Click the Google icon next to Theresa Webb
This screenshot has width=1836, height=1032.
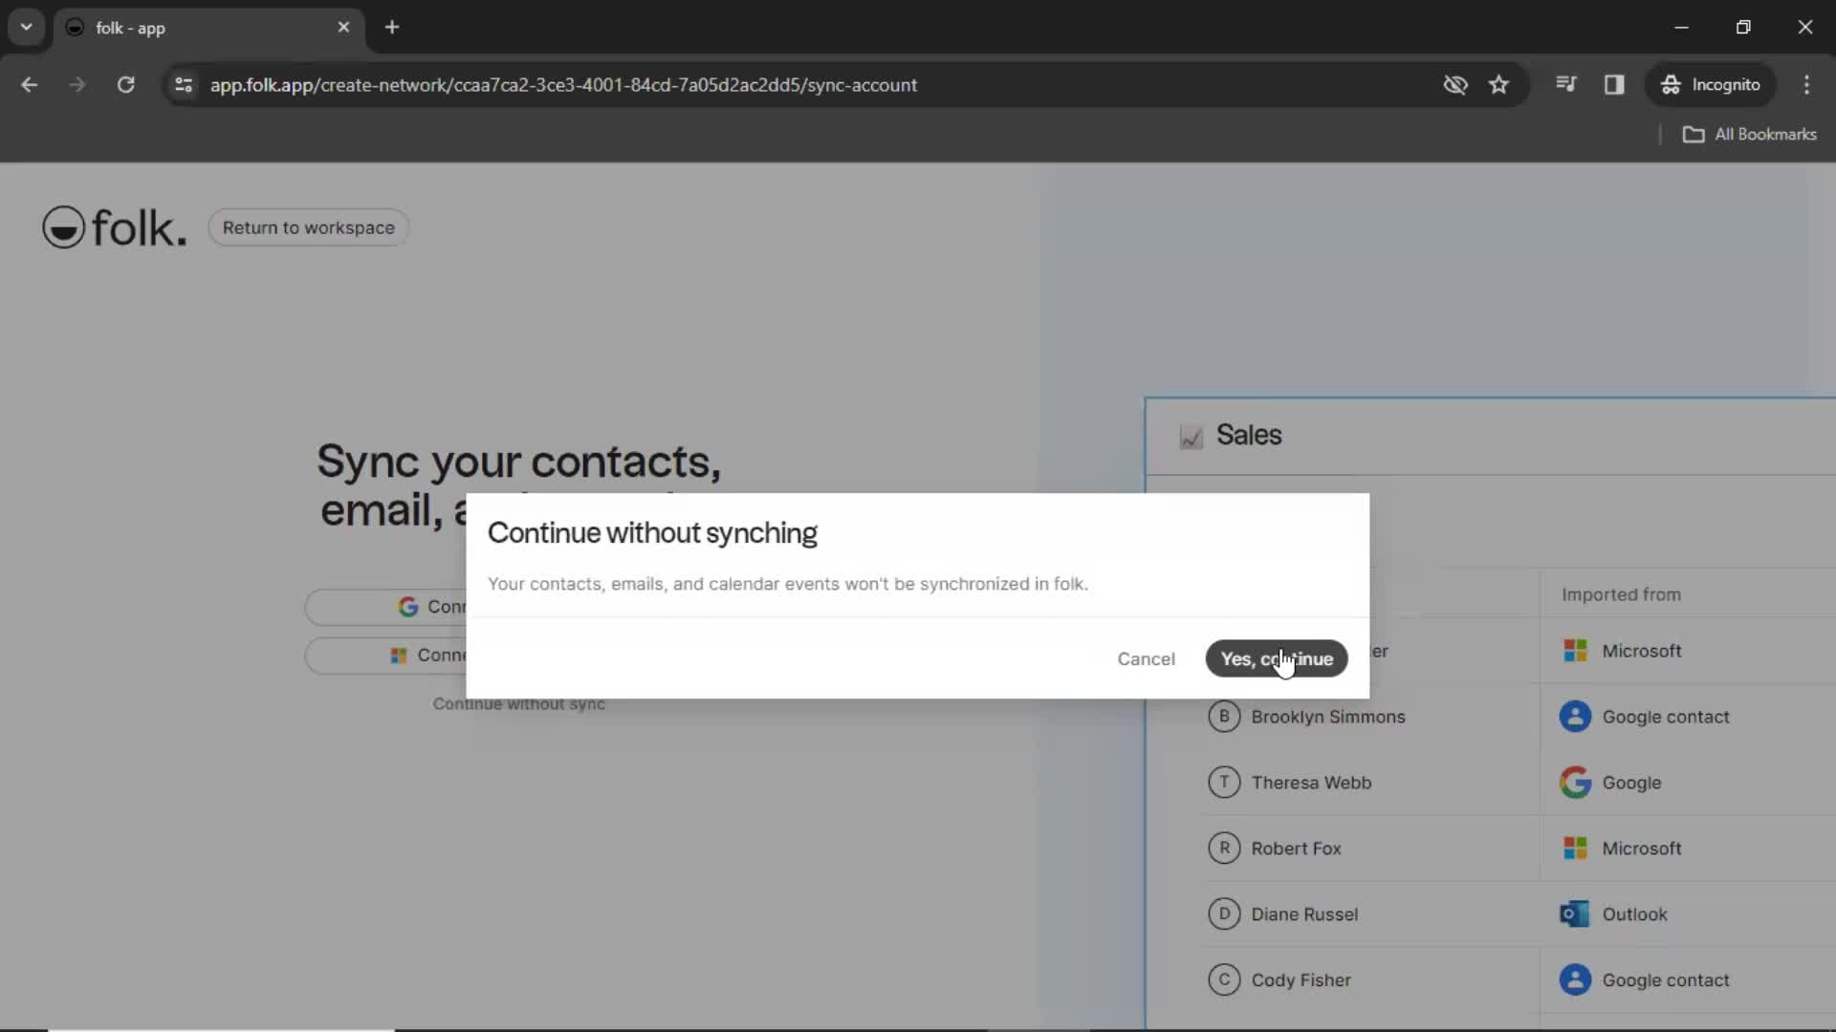tap(1575, 783)
